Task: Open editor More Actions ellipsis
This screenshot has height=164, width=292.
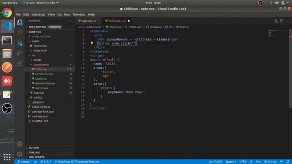Action: (287, 21)
